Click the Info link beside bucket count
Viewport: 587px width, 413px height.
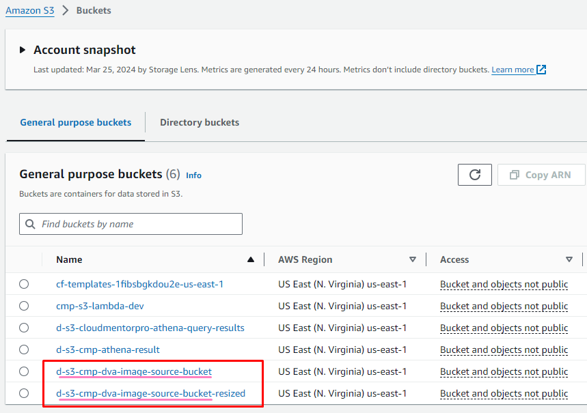click(x=193, y=175)
